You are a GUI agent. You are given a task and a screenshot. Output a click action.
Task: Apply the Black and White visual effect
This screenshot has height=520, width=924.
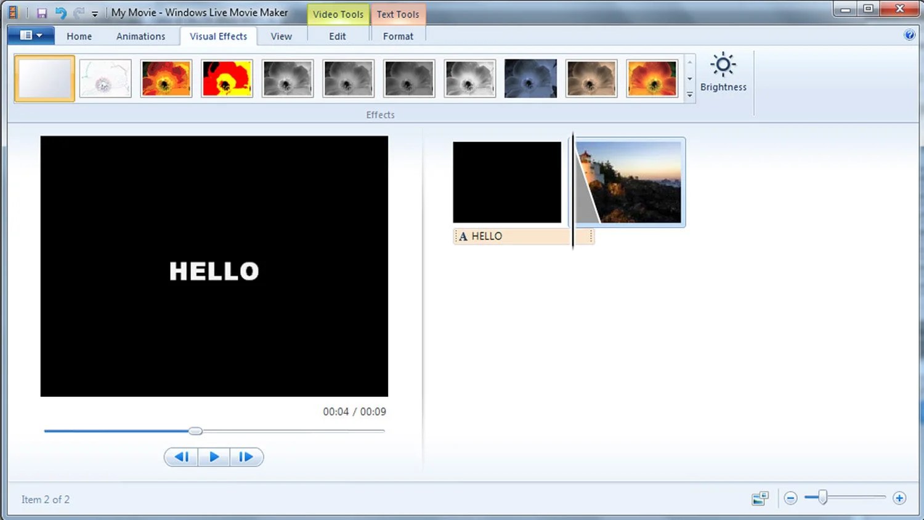pos(288,78)
